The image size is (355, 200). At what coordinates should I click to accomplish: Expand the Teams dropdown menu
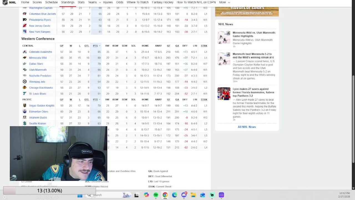point(94,2)
